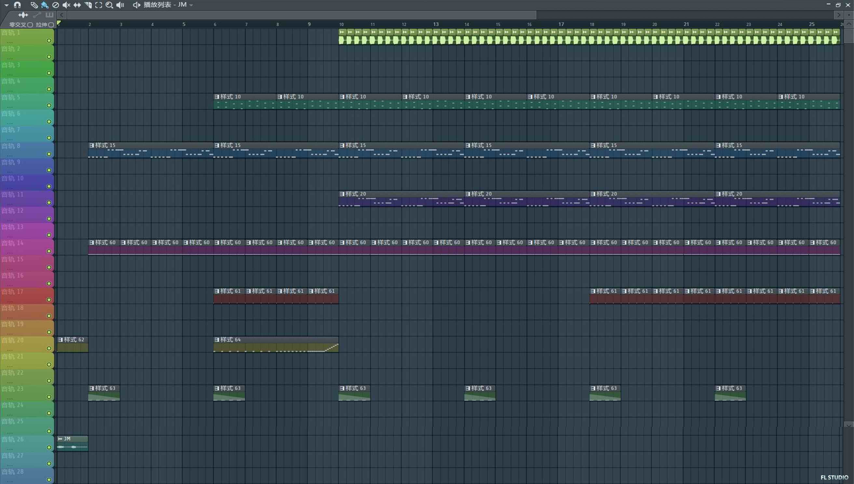Switch focus to audio clips waveform icon

(x=23, y=15)
